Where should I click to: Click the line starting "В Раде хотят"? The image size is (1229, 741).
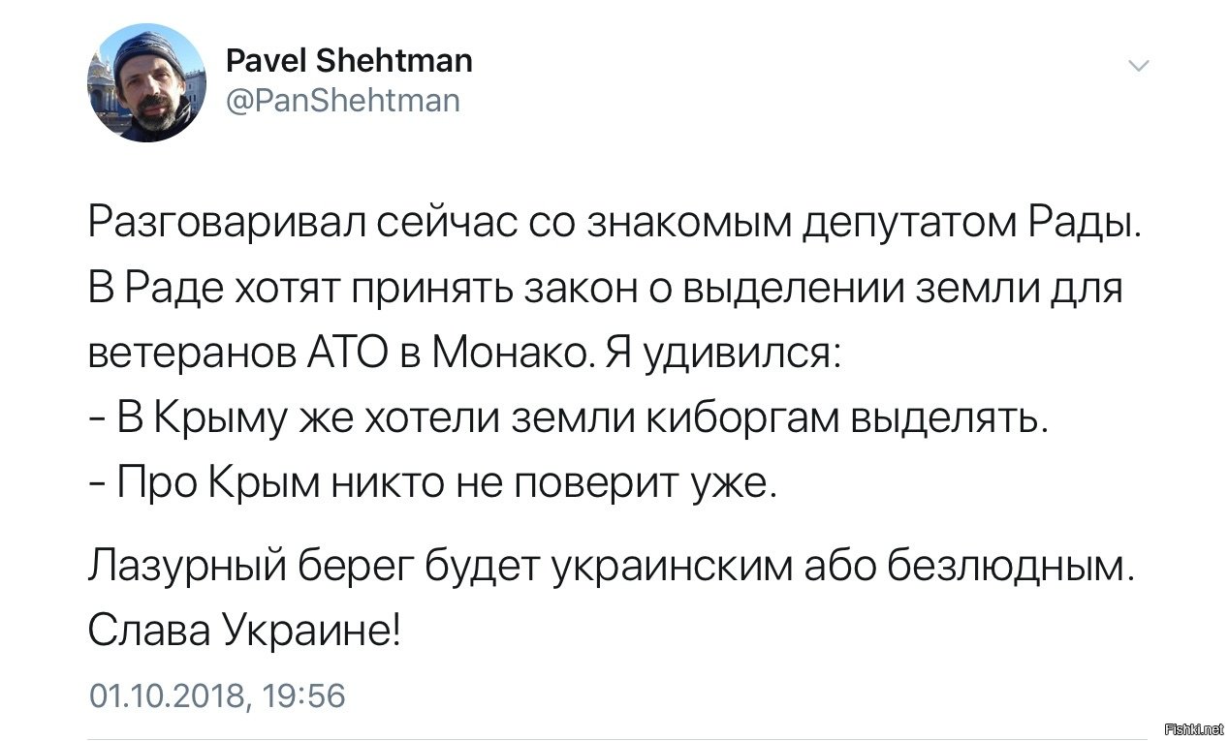606,290
